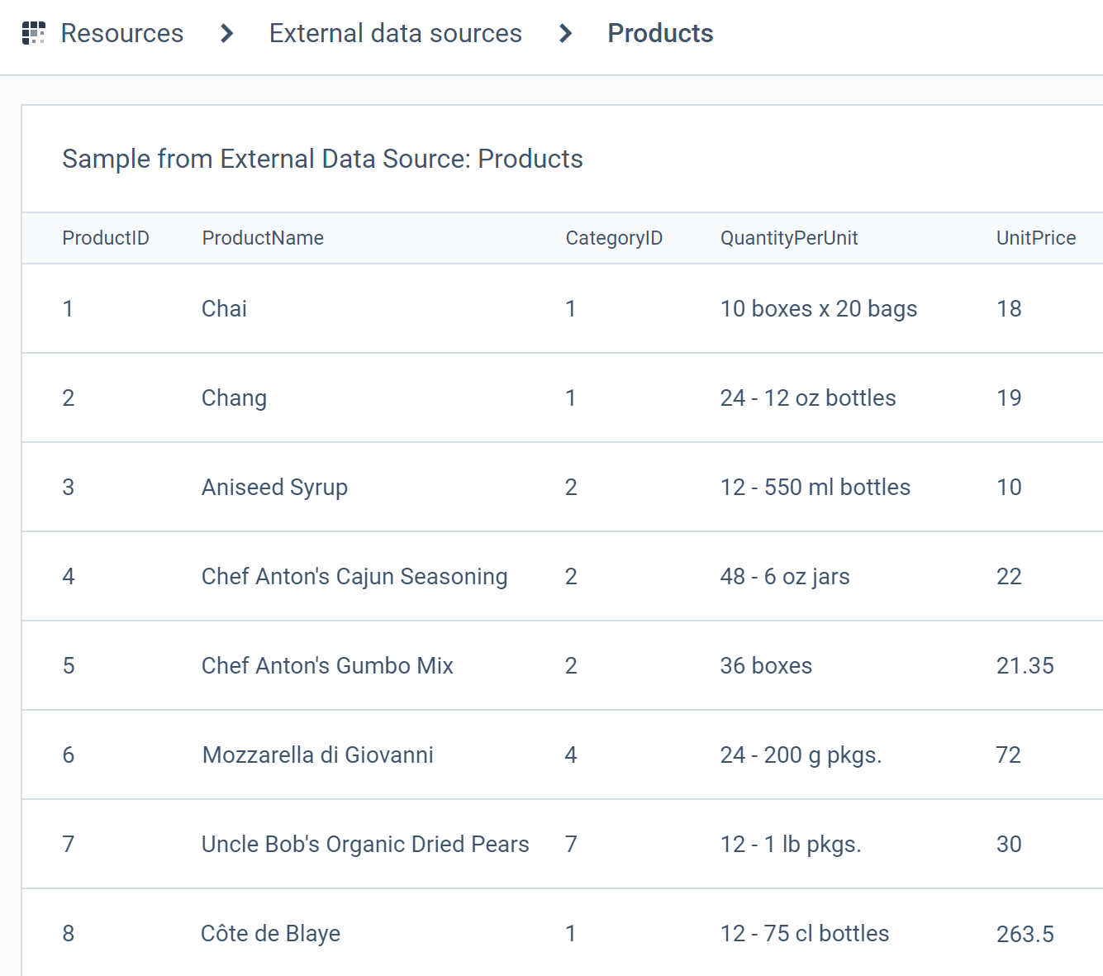Click the 24 - 200 g pkgs. cell
The image size is (1103, 976).
[x=801, y=755]
